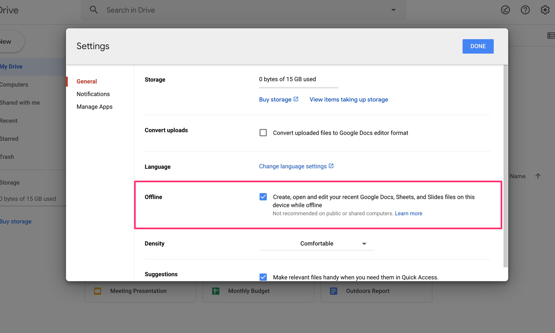Open the settings gear icon

click(x=545, y=10)
